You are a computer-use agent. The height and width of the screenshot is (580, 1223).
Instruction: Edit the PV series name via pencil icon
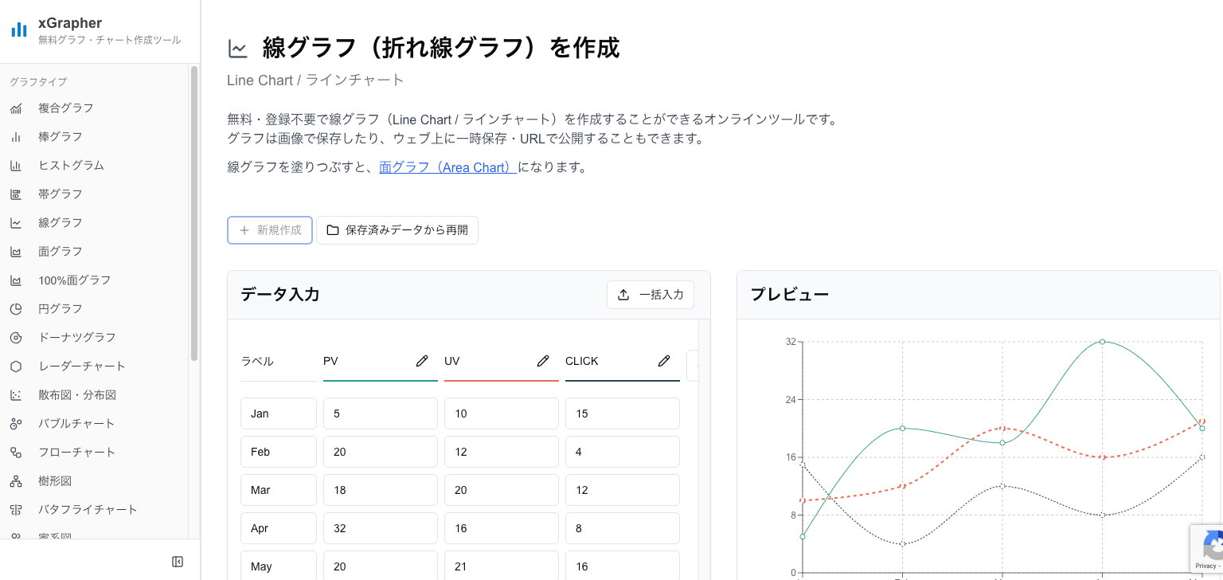pos(422,361)
